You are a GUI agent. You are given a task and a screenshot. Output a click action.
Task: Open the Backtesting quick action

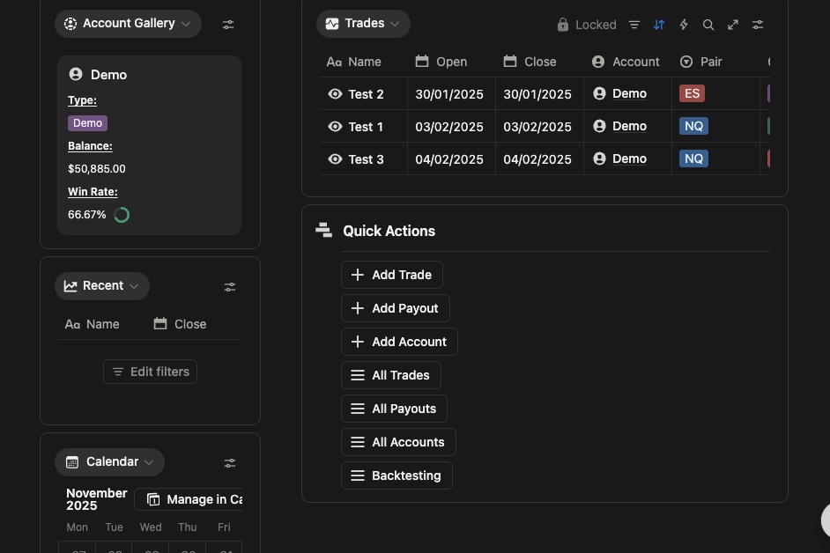click(x=396, y=476)
